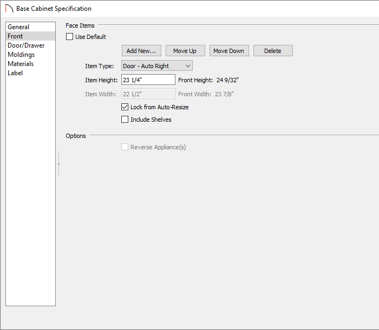Click the Options section heading
The width and height of the screenshot is (379, 330).
pos(76,136)
